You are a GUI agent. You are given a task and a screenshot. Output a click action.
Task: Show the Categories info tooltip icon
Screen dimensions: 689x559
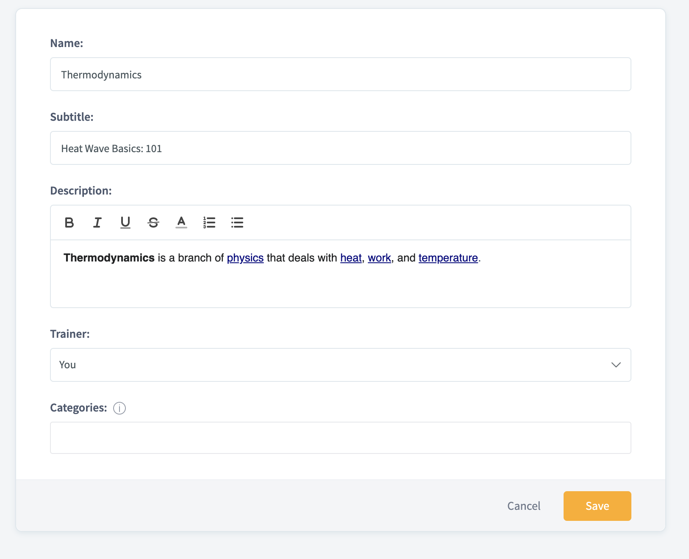119,408
